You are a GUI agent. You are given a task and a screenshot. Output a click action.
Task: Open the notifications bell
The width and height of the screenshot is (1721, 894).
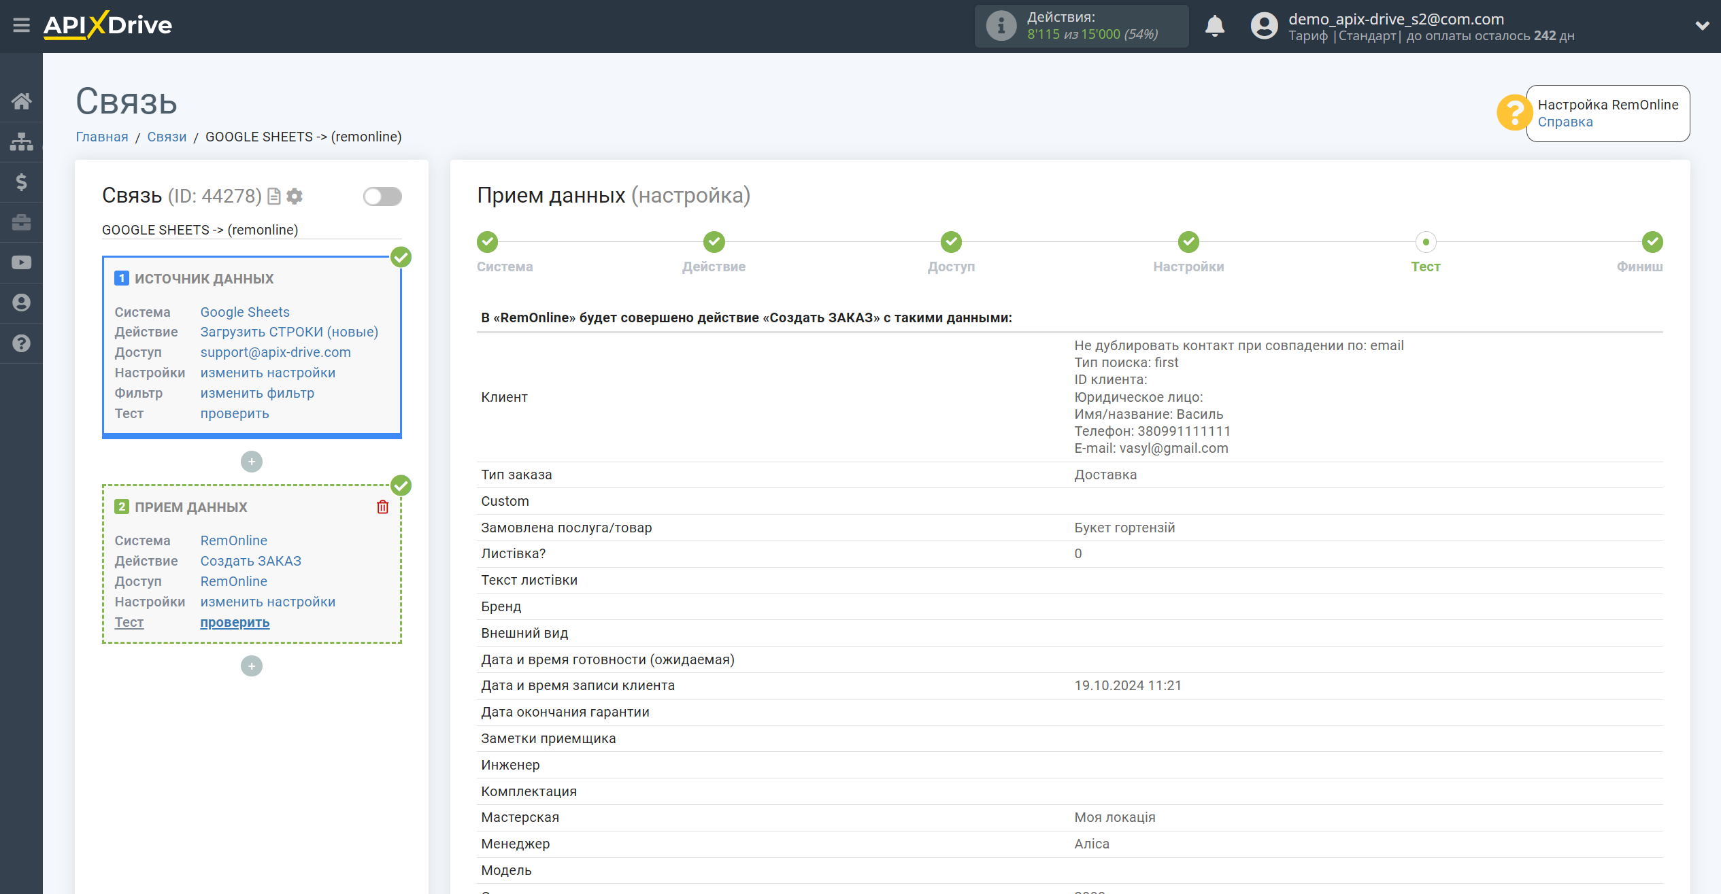click(x=1214, y=26)
